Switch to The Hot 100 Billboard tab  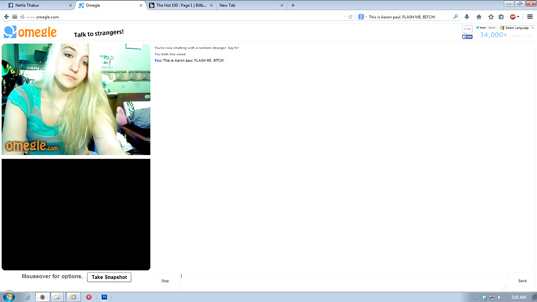182,5
